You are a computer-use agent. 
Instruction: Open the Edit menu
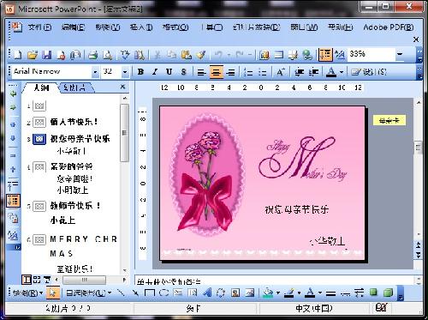pos(74,27)
